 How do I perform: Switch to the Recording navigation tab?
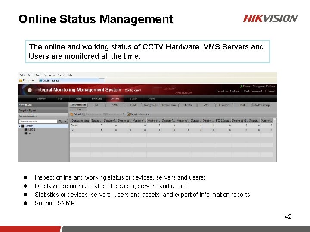click(97, 99)
